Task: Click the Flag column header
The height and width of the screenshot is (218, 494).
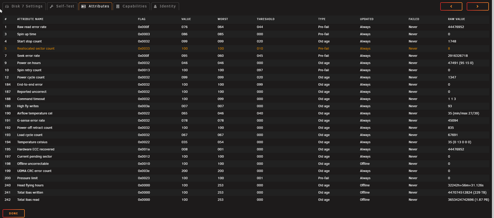Action: coord(141,19)
